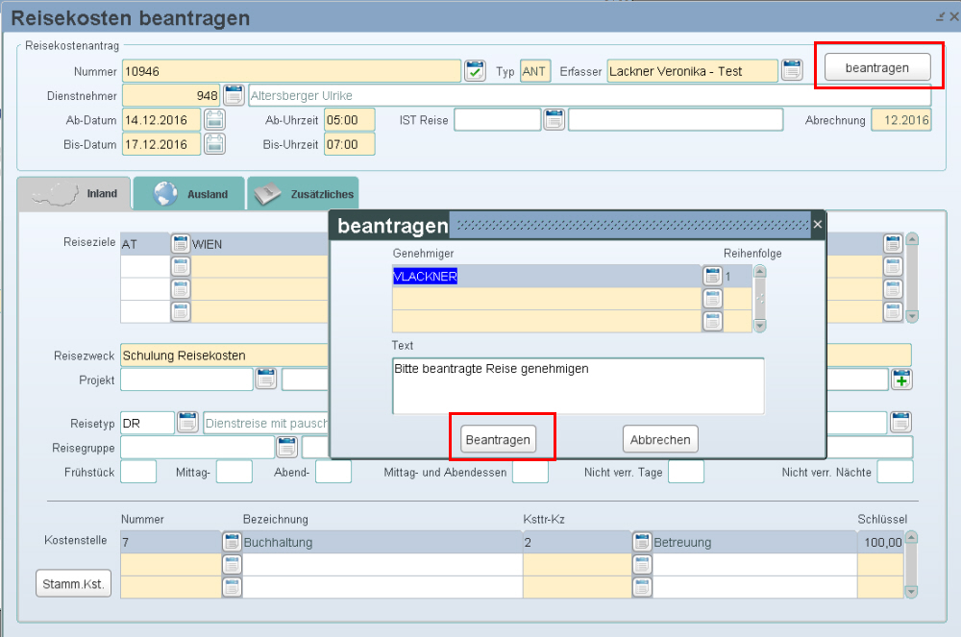This screenshot has height=637, width=961.
Task: Click the lookup icon of the IST Reise field
Action: tap(554, 119)
